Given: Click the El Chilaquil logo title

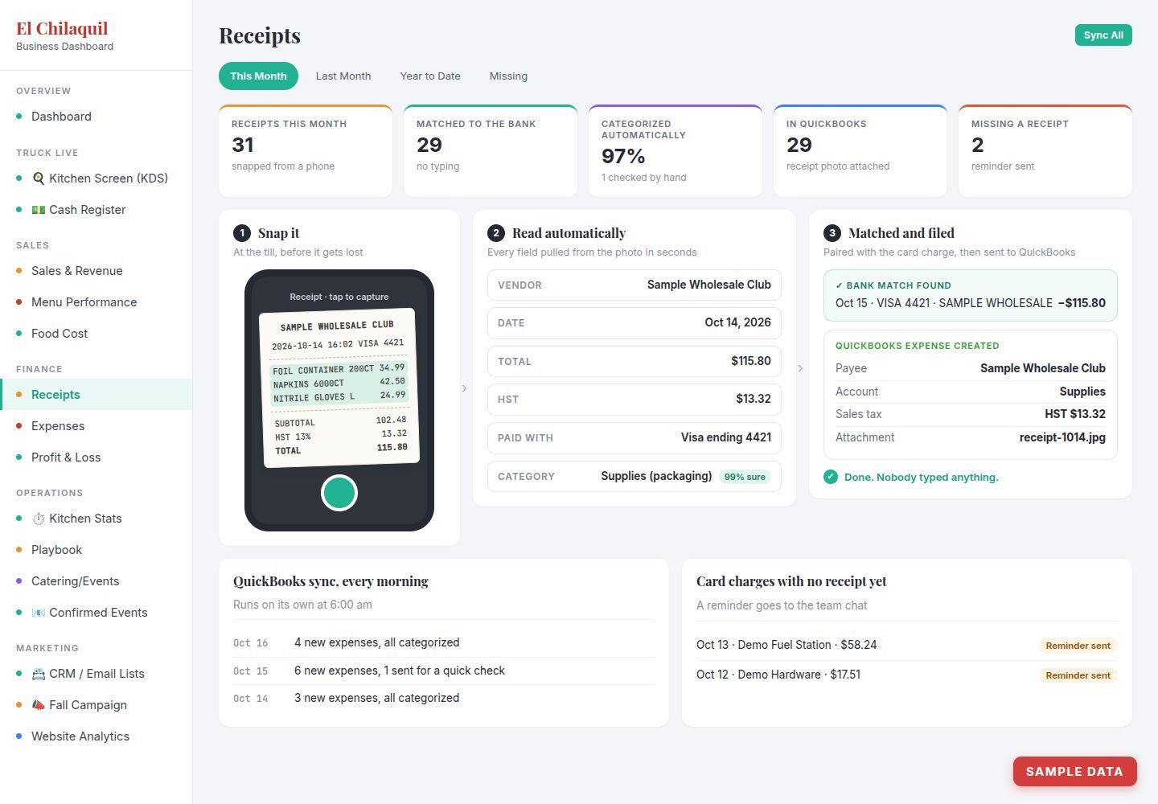Looking at the screenshot, I should pos(62,28).
